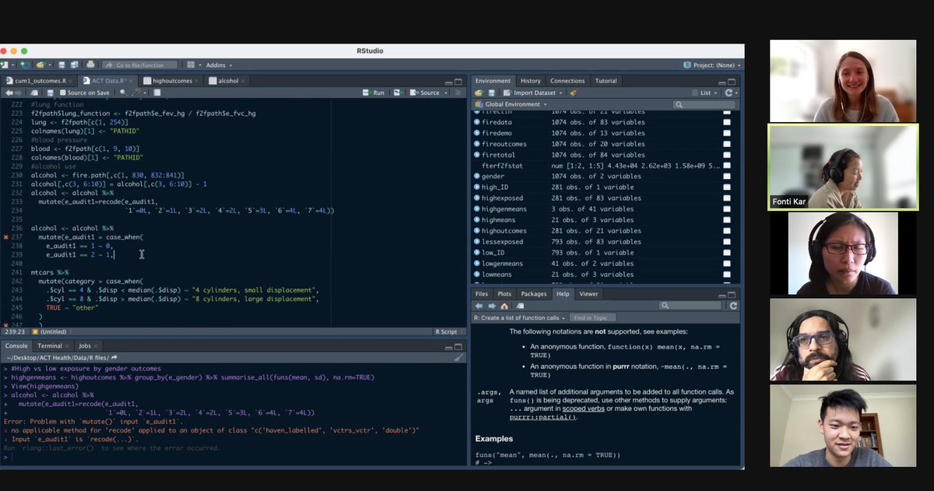Viewport: 934px width, 491px height.
Task: Switch to the highoutcomes tab
Action: 172,81
